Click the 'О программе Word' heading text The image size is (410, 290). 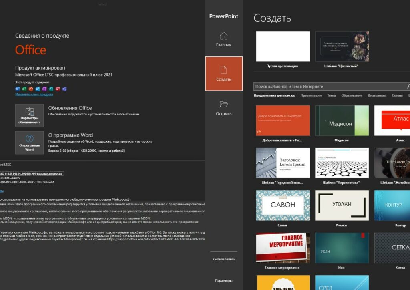pyautogui.click(x=70, y=135)
